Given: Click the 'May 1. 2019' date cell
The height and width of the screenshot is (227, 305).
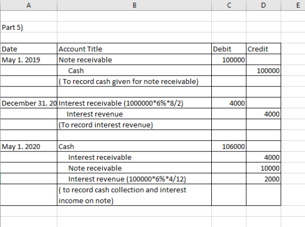Looking at the screenshot, I should click(x=28, y=60).
